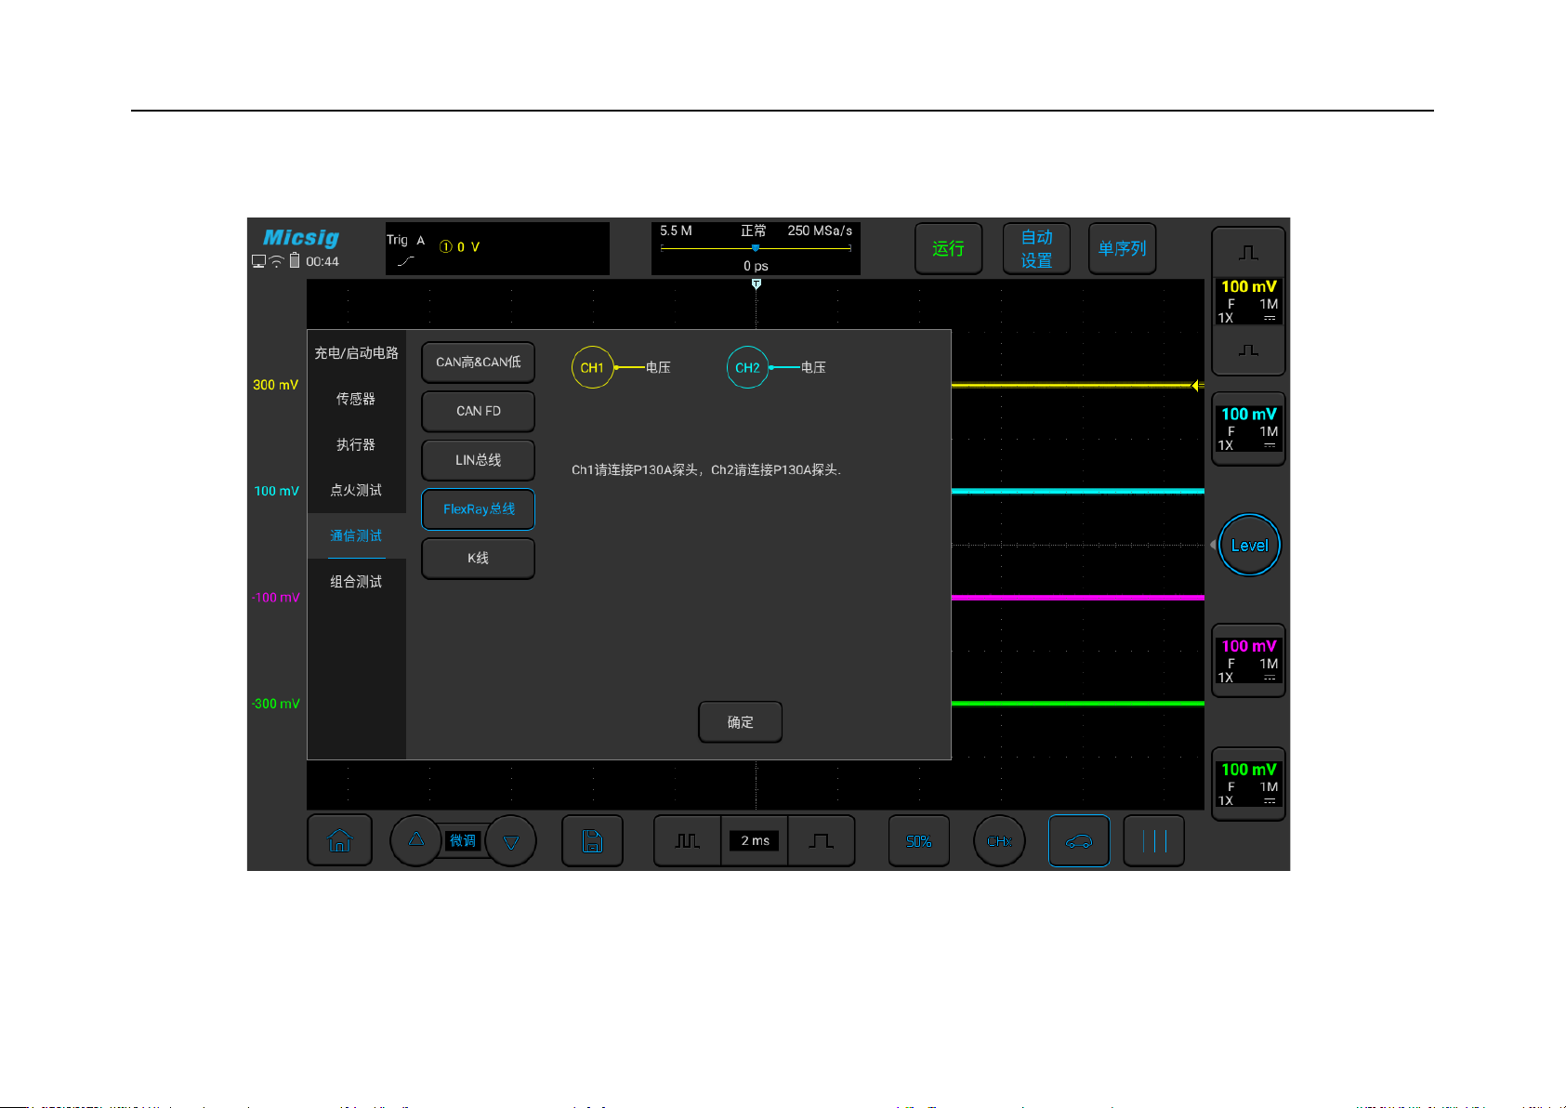Tap the 0 ps delay time text

coord(756,266)
